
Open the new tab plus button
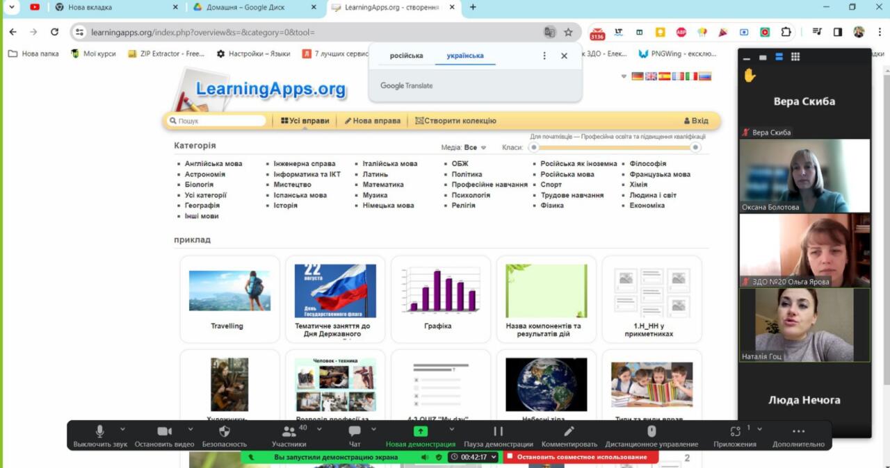click(x=473, y=8)
